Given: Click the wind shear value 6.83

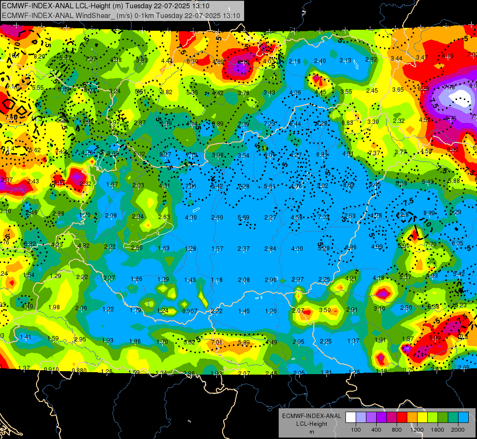Looking at the screenshot, I should click(x=347, y=122).
